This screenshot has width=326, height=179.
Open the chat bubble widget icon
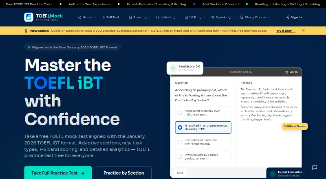tap(315, 167)
